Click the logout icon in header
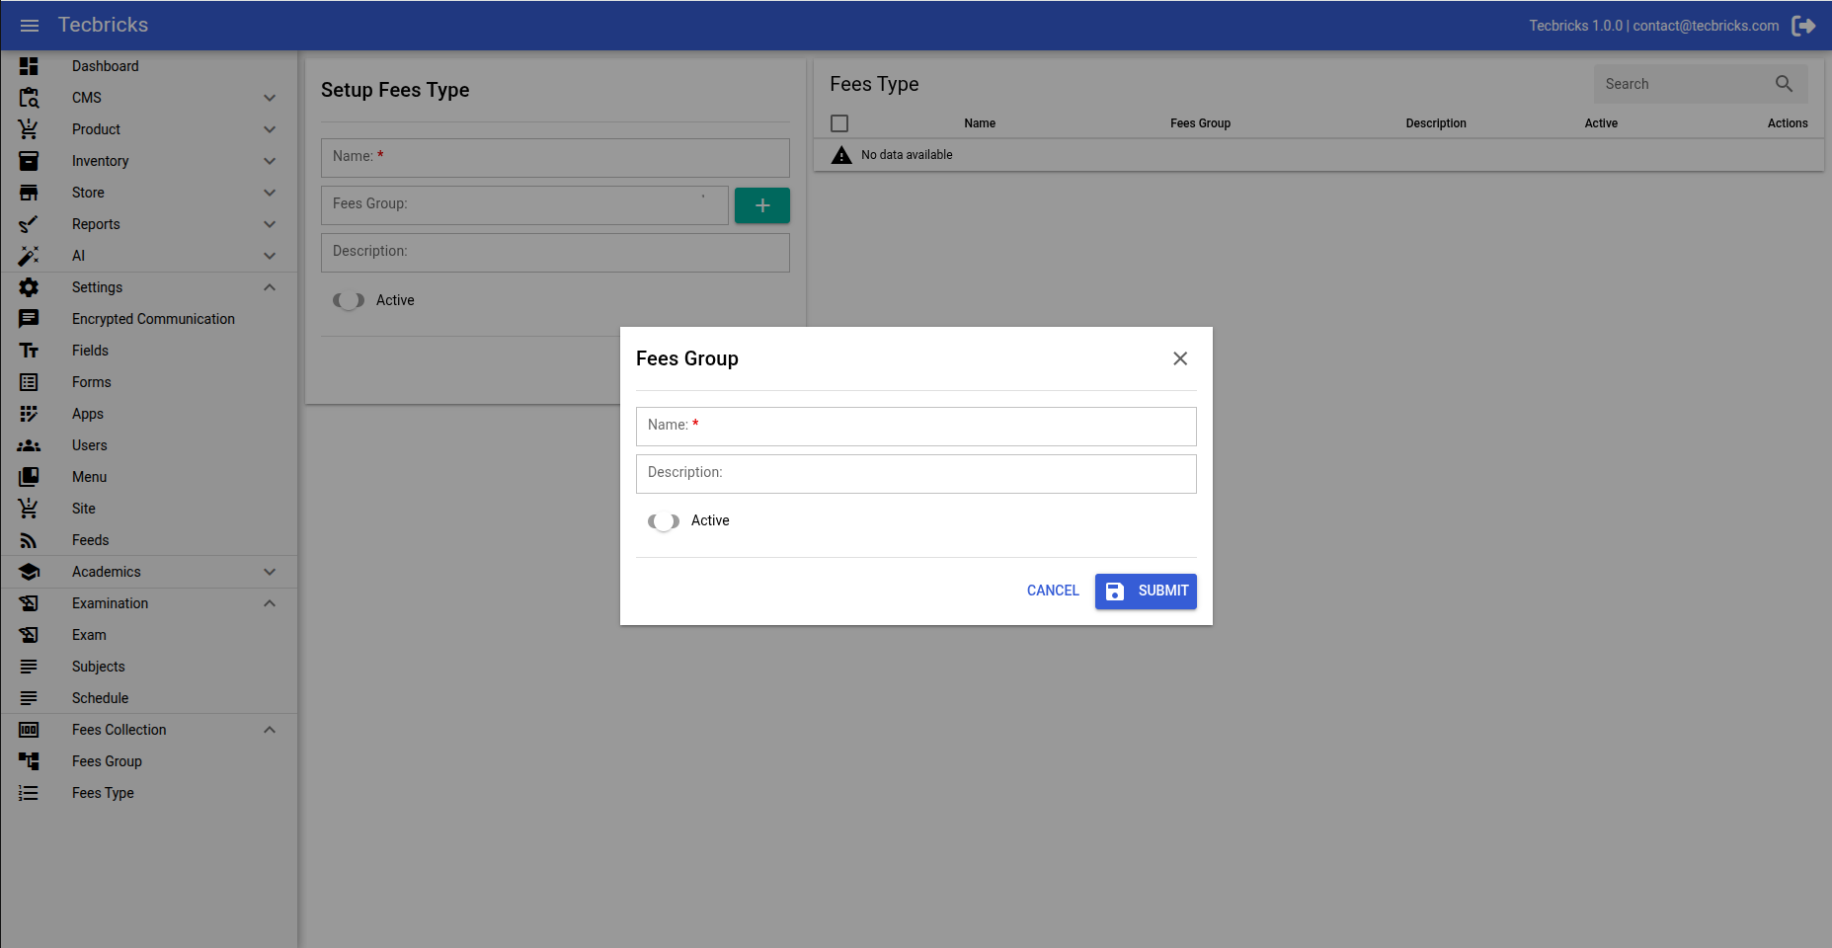This screenshot has width=1832, height=948. 1803,26
